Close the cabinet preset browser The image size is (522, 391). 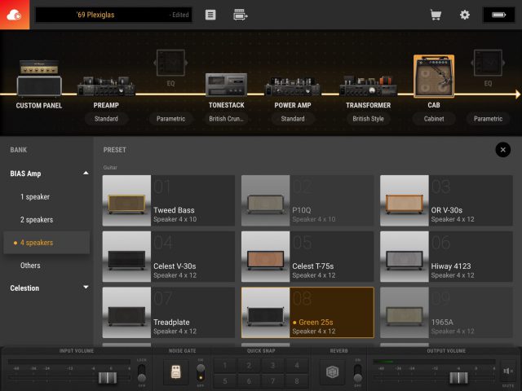tap(502, 150)
